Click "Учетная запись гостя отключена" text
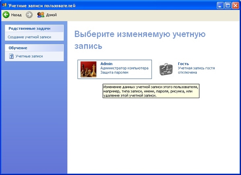The height and width of the screenshot is (175, 241). tap(196, 70)
